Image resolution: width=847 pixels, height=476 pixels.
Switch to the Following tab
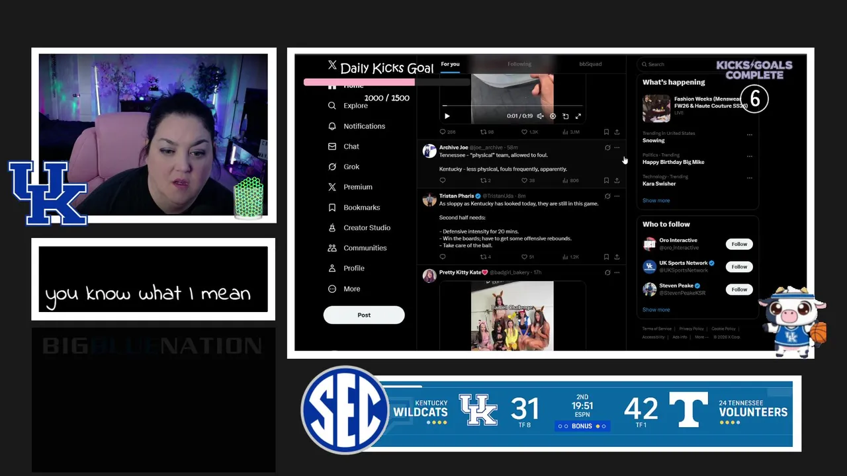point(519,64)
